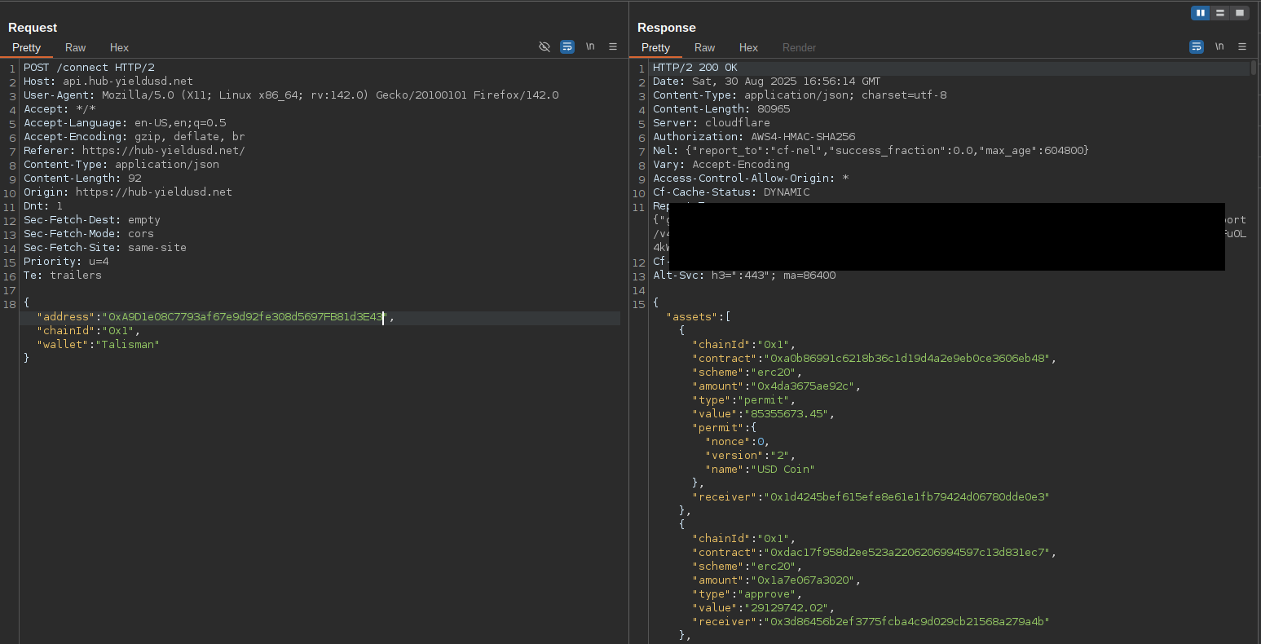Click the address value in the request body

click(243, 316)
